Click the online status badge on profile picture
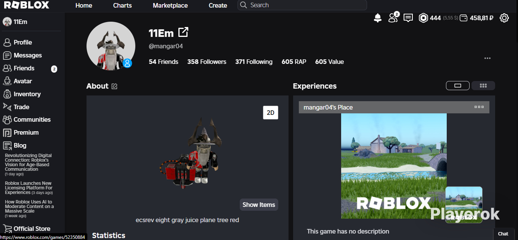This screenshot has height=240, width=518. [x=128, y=63]
